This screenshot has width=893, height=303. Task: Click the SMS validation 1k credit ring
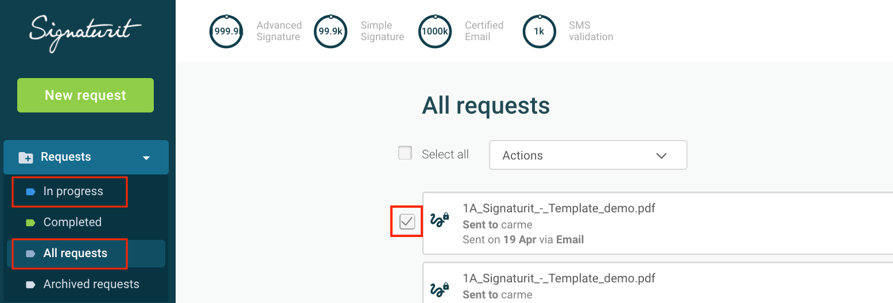[539, 32]
